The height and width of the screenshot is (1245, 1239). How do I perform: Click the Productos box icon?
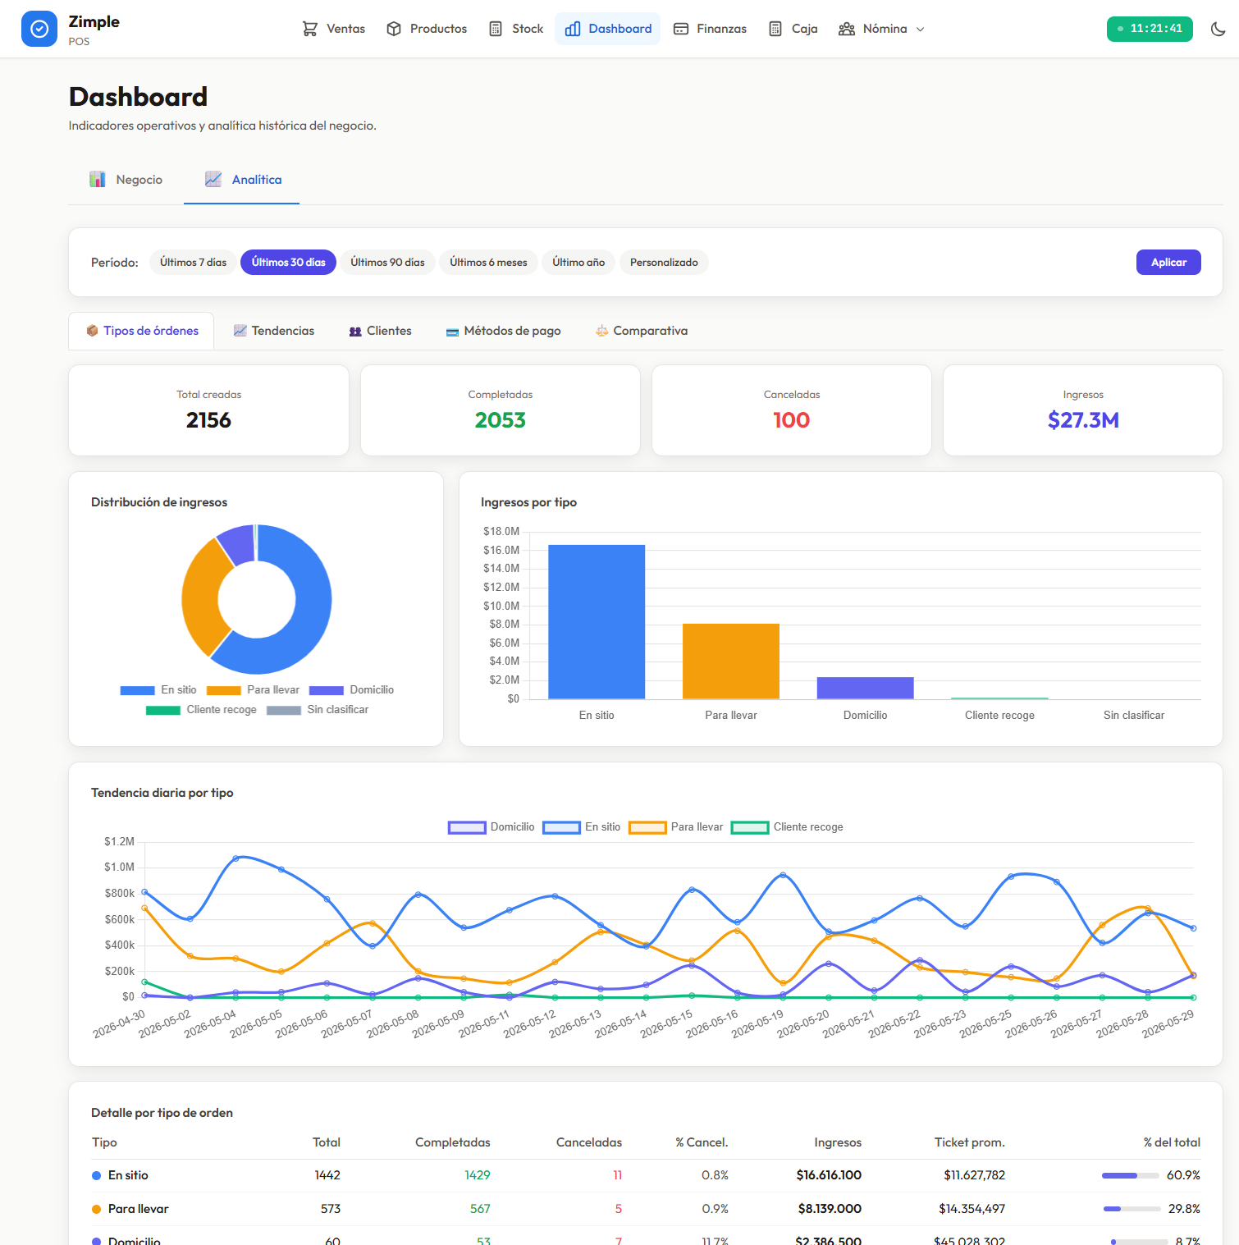pyautogui.click(x=394, y=29)
